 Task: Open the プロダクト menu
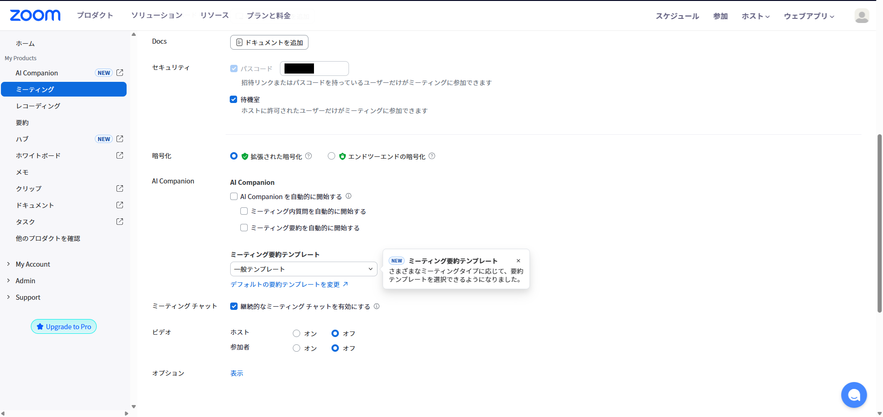95,15
